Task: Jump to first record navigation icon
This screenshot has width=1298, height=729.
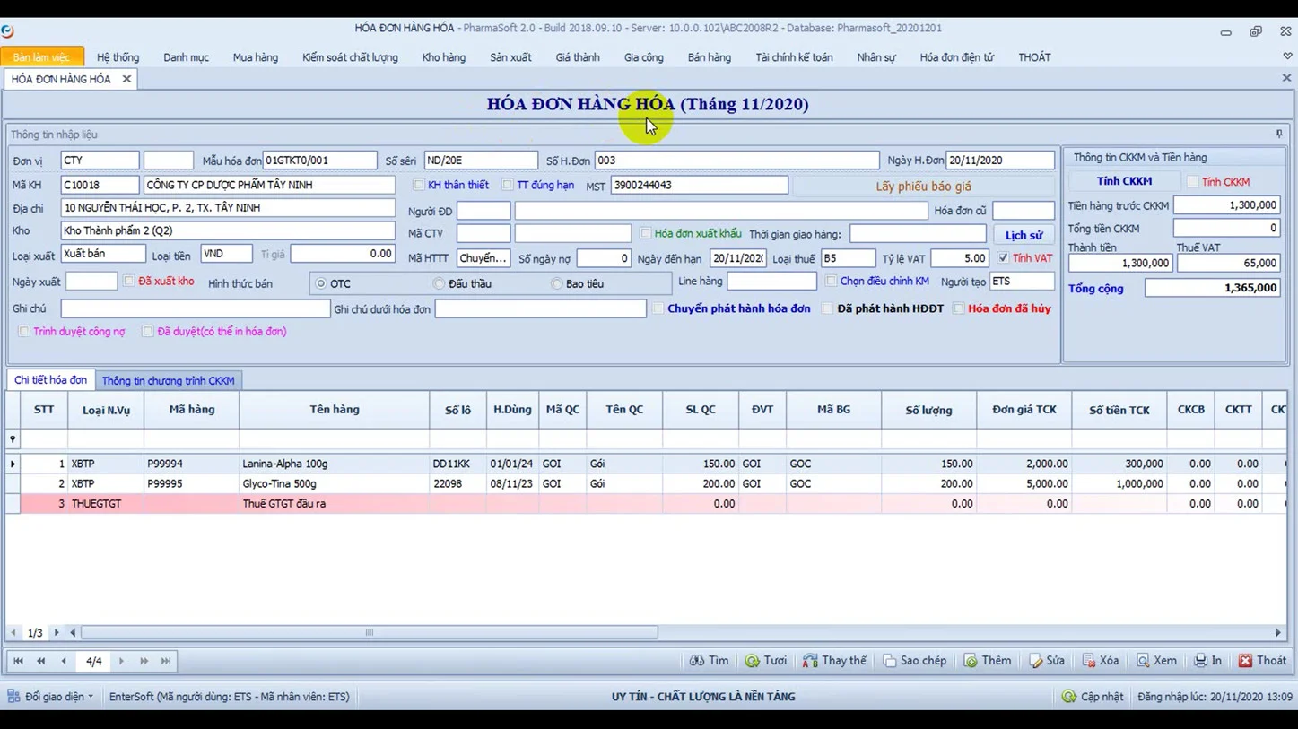Action: point(18,661)
